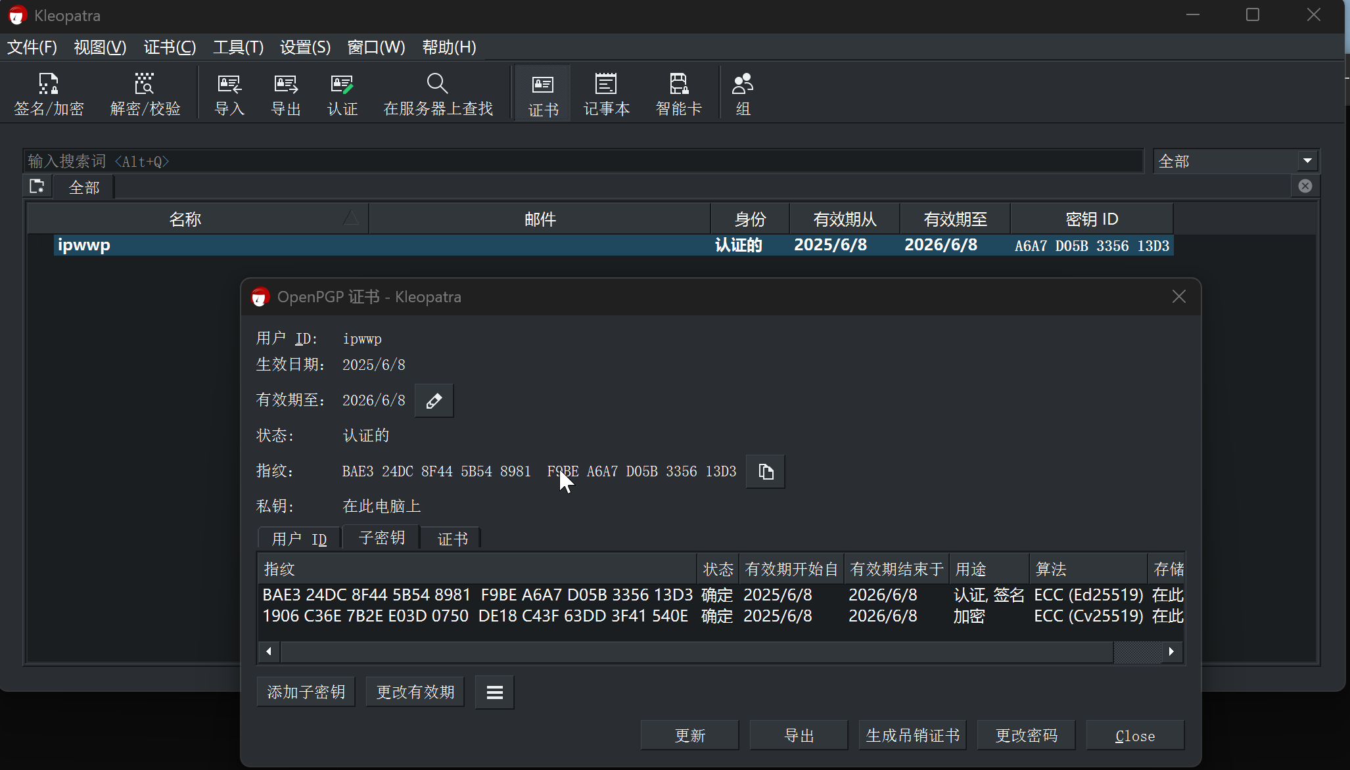Click the 存储 column header
Screen dimensions: 1350x770
[1167, 569]
